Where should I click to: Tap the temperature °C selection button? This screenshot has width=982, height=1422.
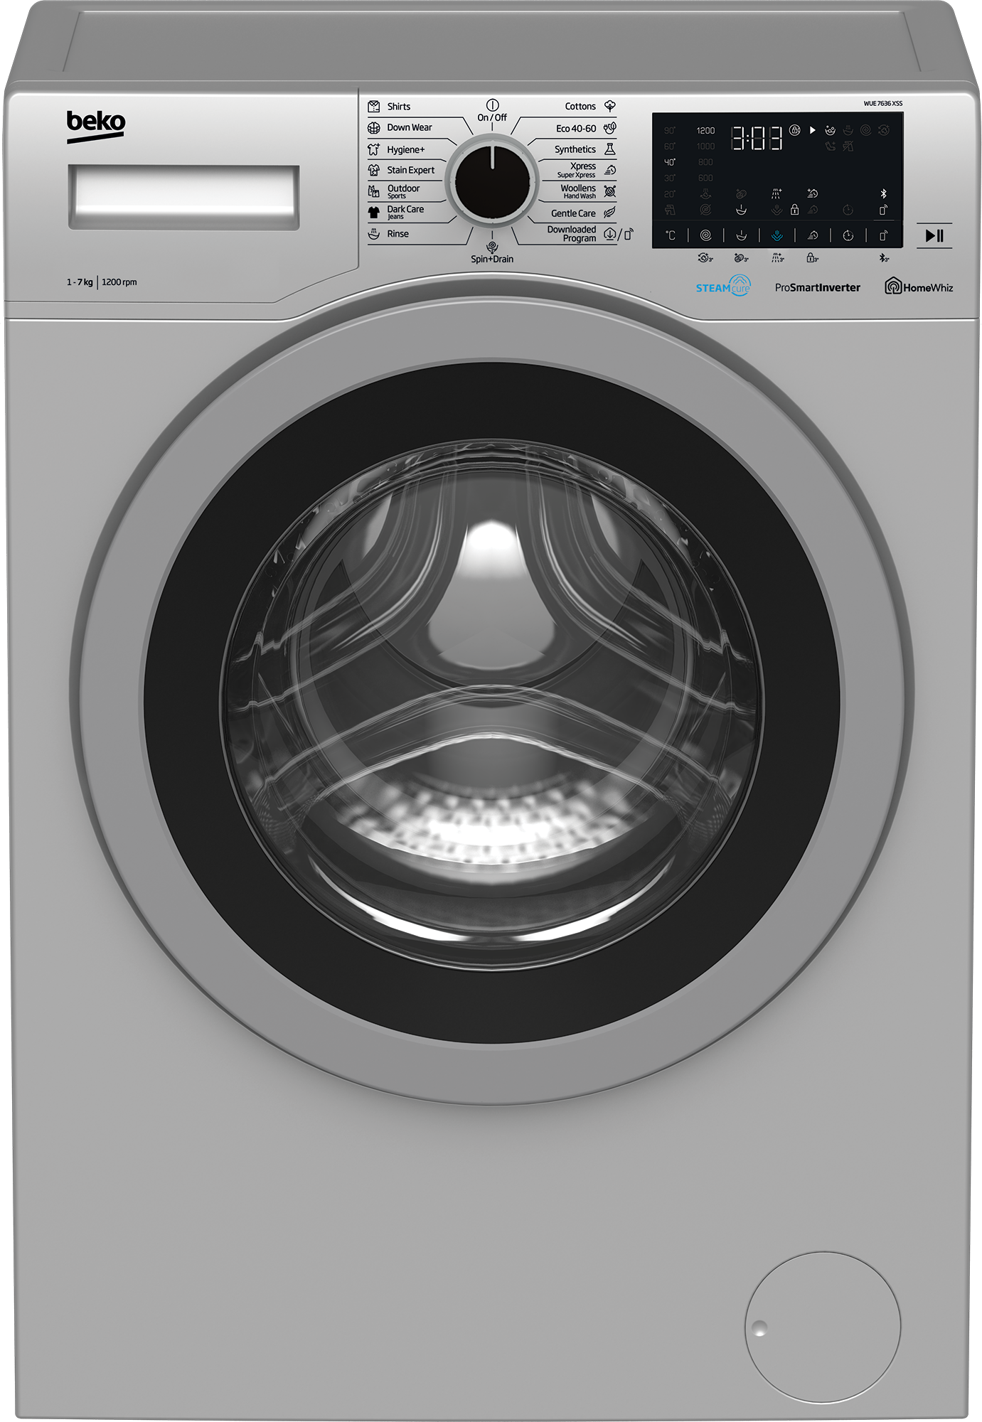pos(670,235)
